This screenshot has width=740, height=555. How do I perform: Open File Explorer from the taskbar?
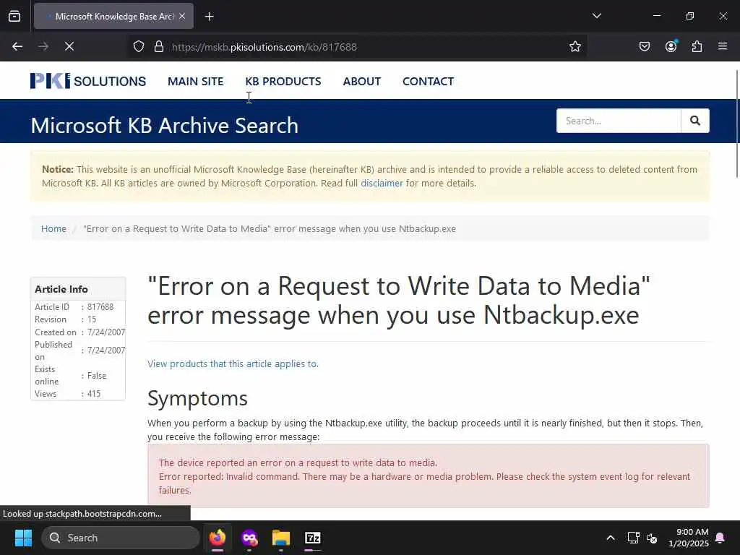click(x=281, y=538)
